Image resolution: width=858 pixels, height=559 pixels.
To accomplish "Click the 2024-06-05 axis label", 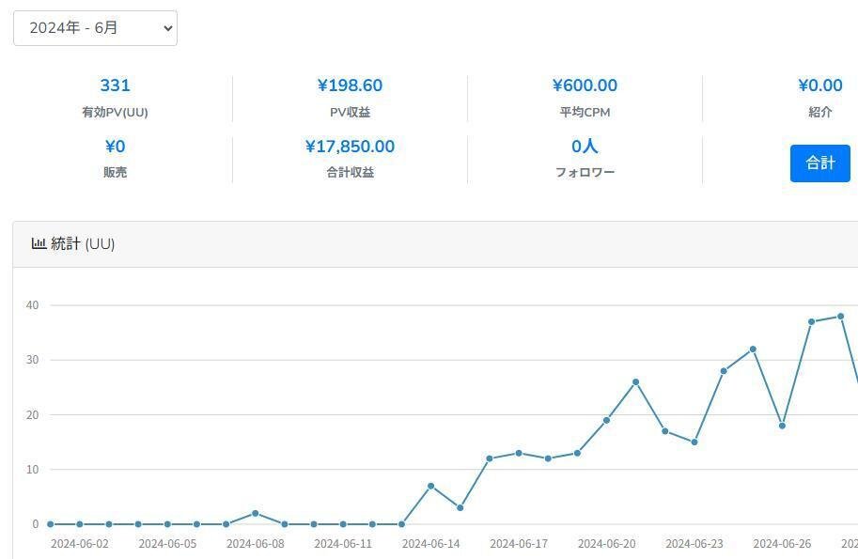I will pos(167,544).
